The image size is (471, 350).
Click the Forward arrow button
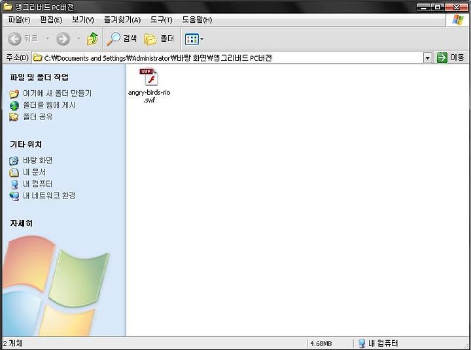[x=63, y=39]
